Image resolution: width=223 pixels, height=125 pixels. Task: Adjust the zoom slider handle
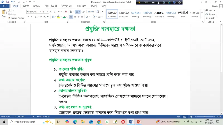tap(205, 117)
